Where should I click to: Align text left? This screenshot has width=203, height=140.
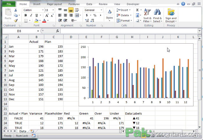point(60,15)
